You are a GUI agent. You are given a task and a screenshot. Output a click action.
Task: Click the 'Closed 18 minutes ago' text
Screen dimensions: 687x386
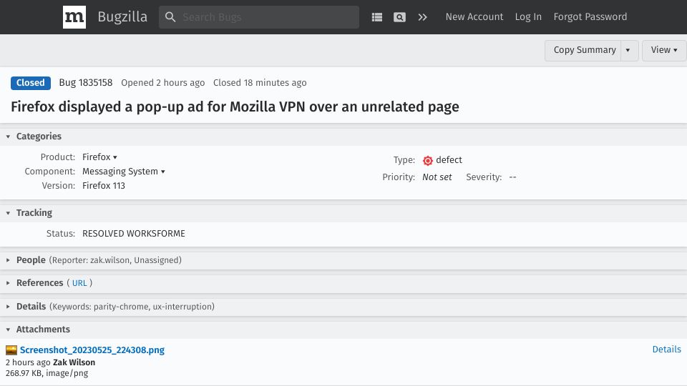[260, 83]
